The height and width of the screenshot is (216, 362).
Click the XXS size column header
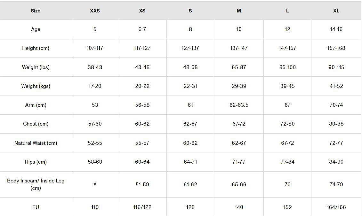point(95,11)
